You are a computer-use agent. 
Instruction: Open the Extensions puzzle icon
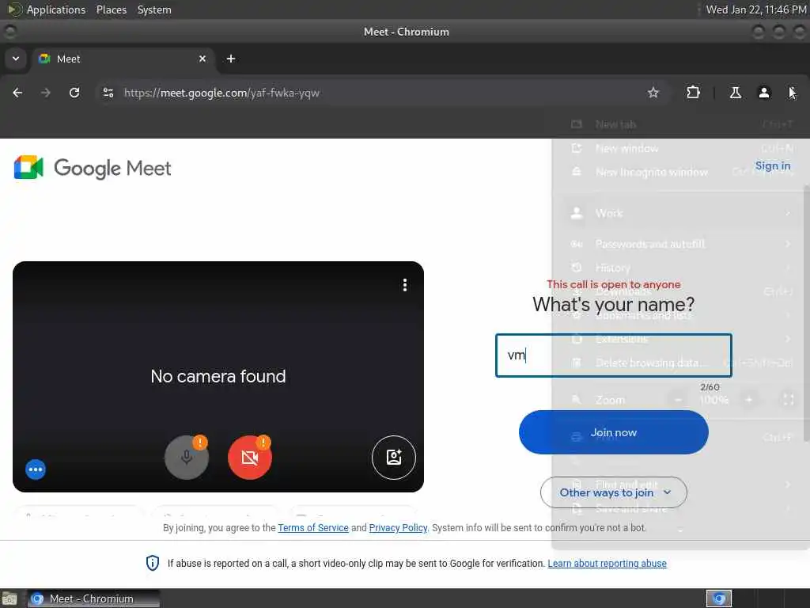coord(693,93)
